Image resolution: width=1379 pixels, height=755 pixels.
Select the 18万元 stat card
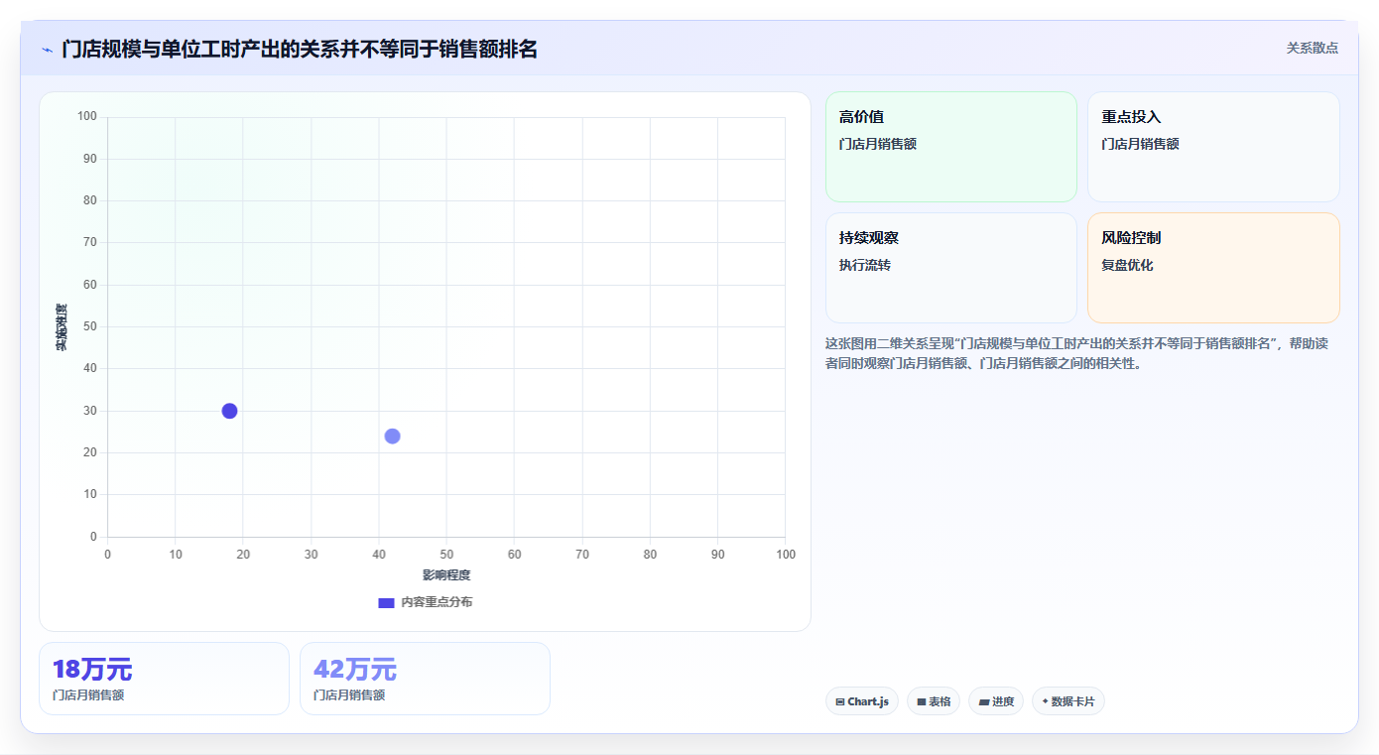tap(164, 679)
